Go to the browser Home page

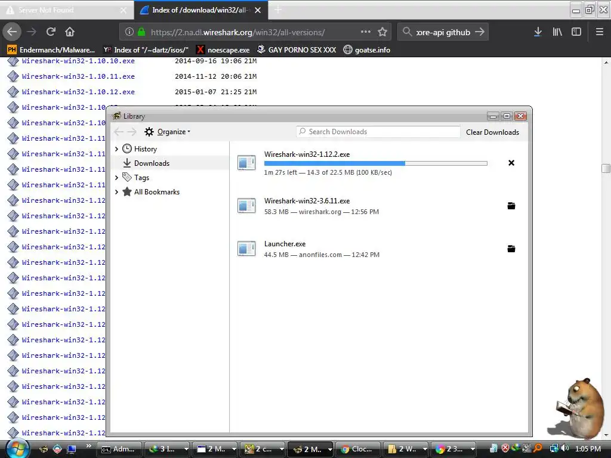click(x=70, y=32)
